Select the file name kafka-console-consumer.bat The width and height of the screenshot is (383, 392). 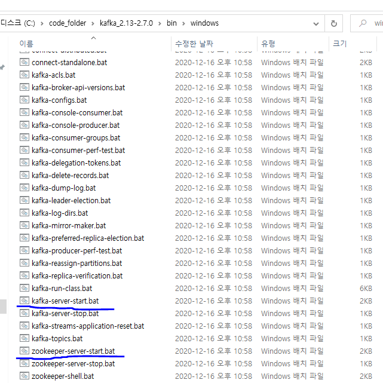(x=77, y=113)
